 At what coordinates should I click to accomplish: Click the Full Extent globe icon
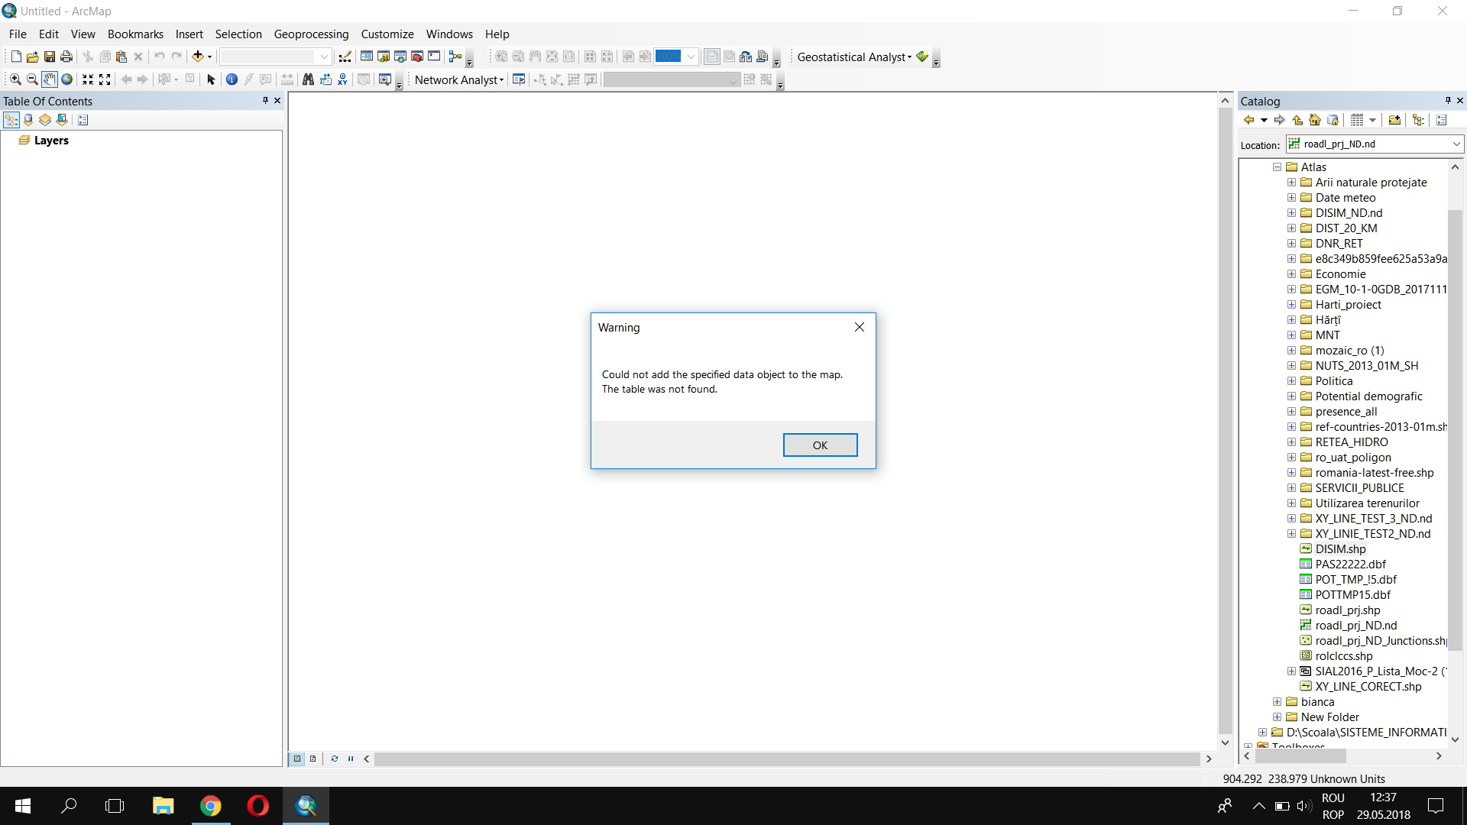pos(67,79)
